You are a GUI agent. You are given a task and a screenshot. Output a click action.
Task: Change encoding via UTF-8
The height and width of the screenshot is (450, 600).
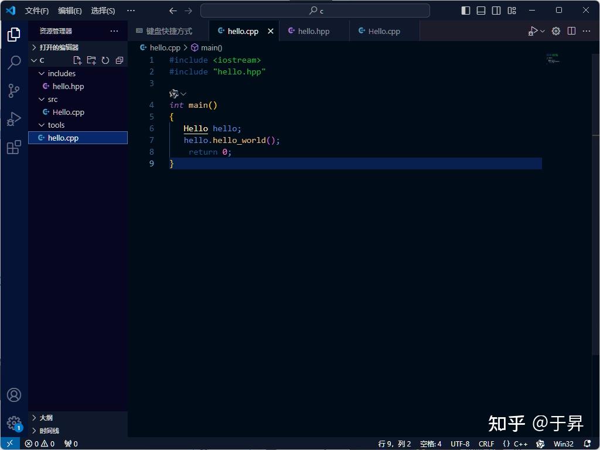coord(459,444)
